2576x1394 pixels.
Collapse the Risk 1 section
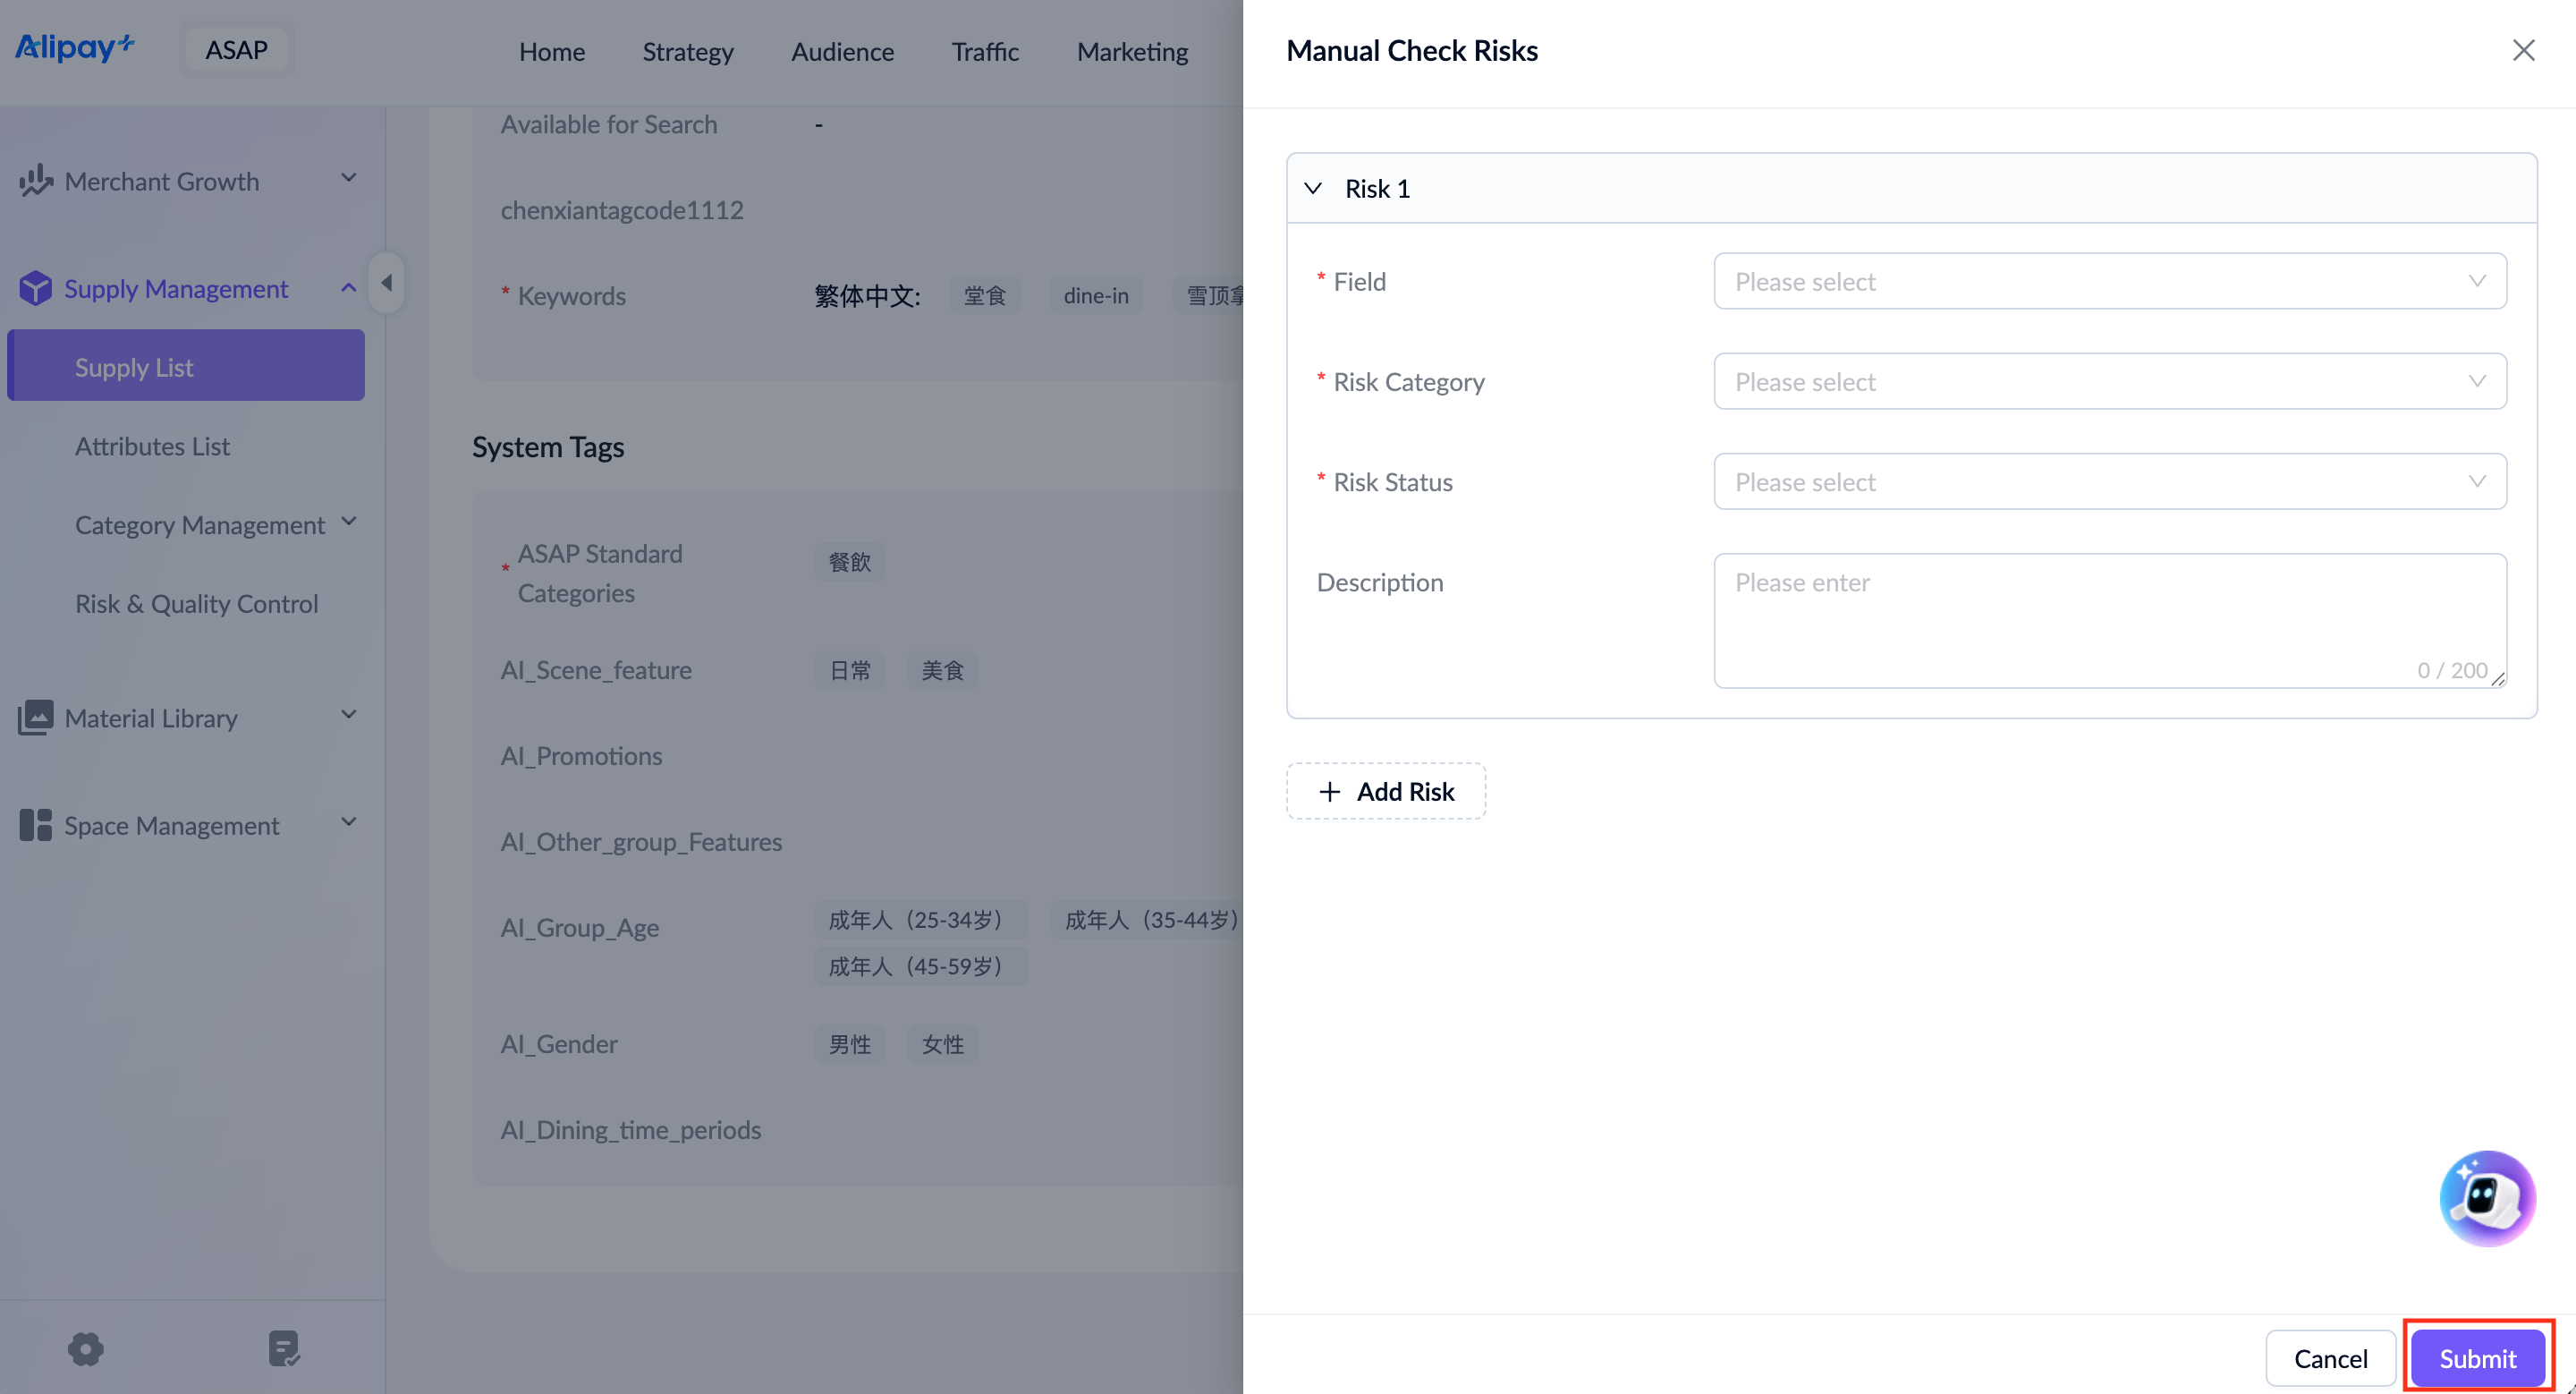point(1313,188)
